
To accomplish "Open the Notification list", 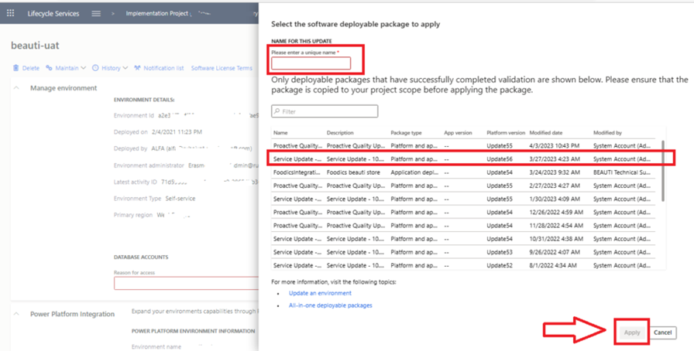I will [x=159, y=68].
